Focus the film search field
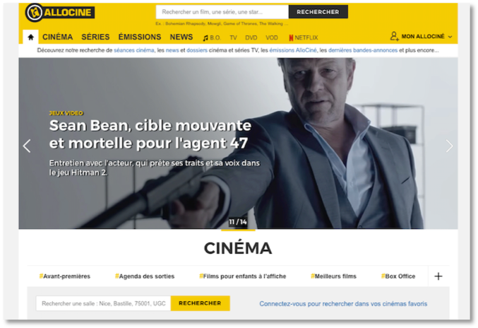Screen dimensions: 478x328 (x=222, y=12)
